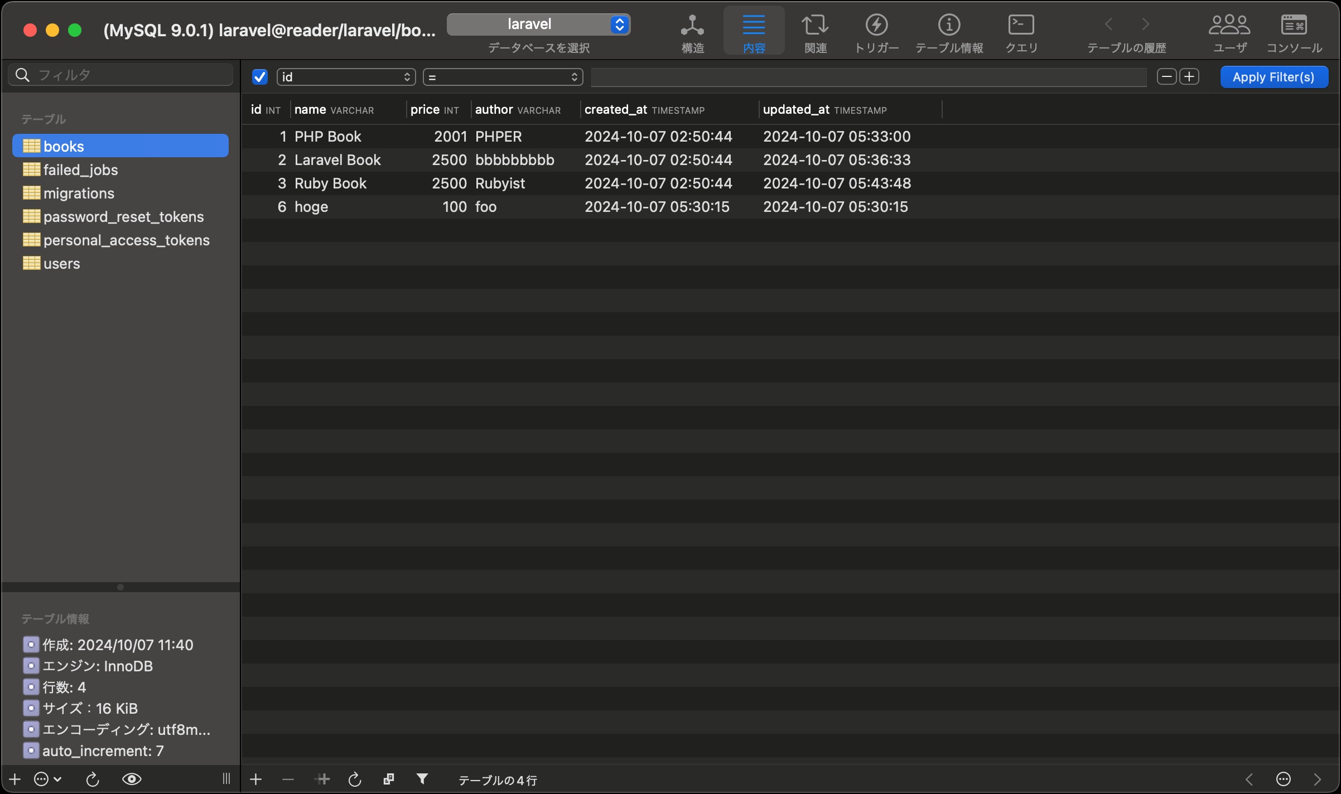This screenshot has width=1341, height=794.
Task: Open the filter column dropdown showing id
Action: point(346,77)
